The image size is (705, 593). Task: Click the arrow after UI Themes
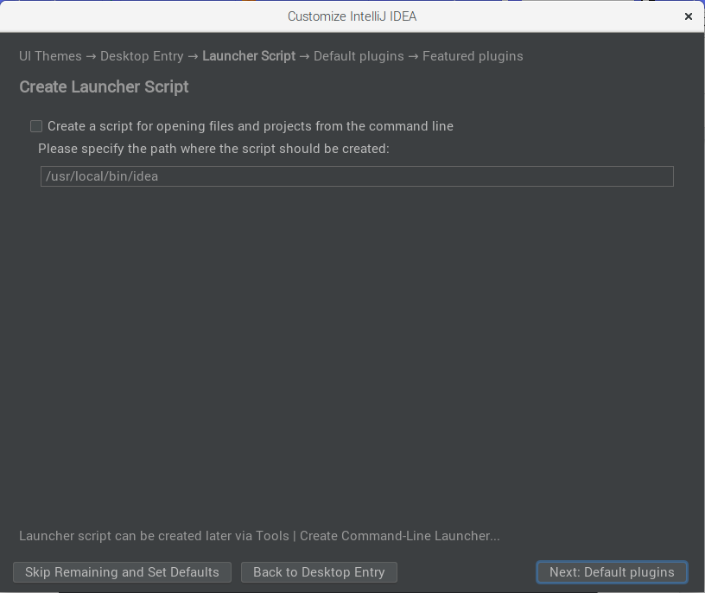tap(91, 57)
